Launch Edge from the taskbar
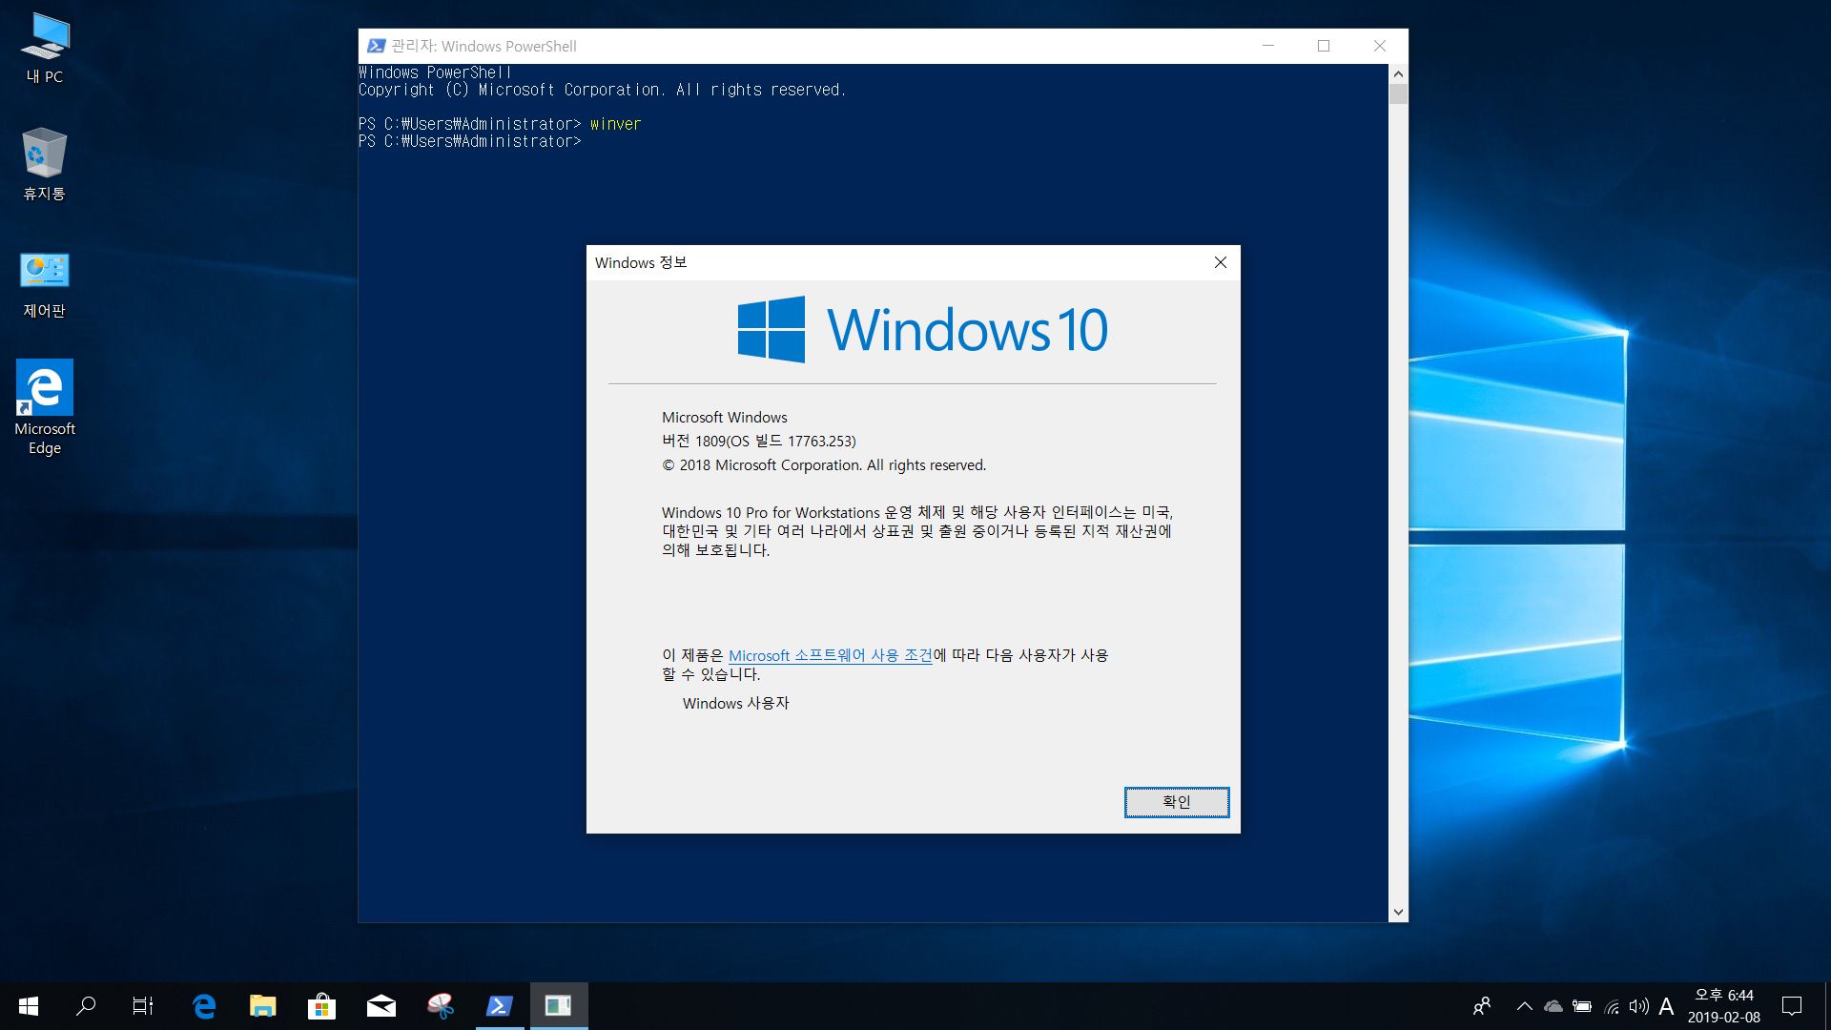Viewport: 1831px width, 1030px height. (x=204, y=1006)
